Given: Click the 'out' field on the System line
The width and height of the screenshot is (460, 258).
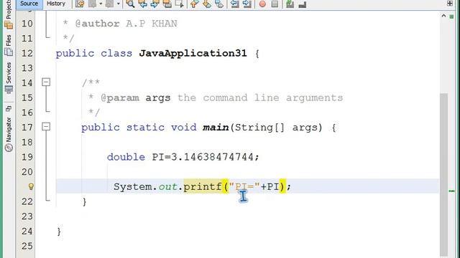Looking at the screenshot, I should click(167, 186).
